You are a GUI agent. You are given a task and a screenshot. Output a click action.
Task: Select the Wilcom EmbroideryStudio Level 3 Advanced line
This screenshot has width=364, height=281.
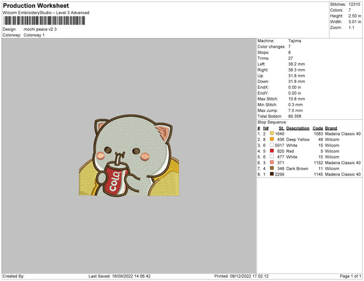(x=46, y=13)
